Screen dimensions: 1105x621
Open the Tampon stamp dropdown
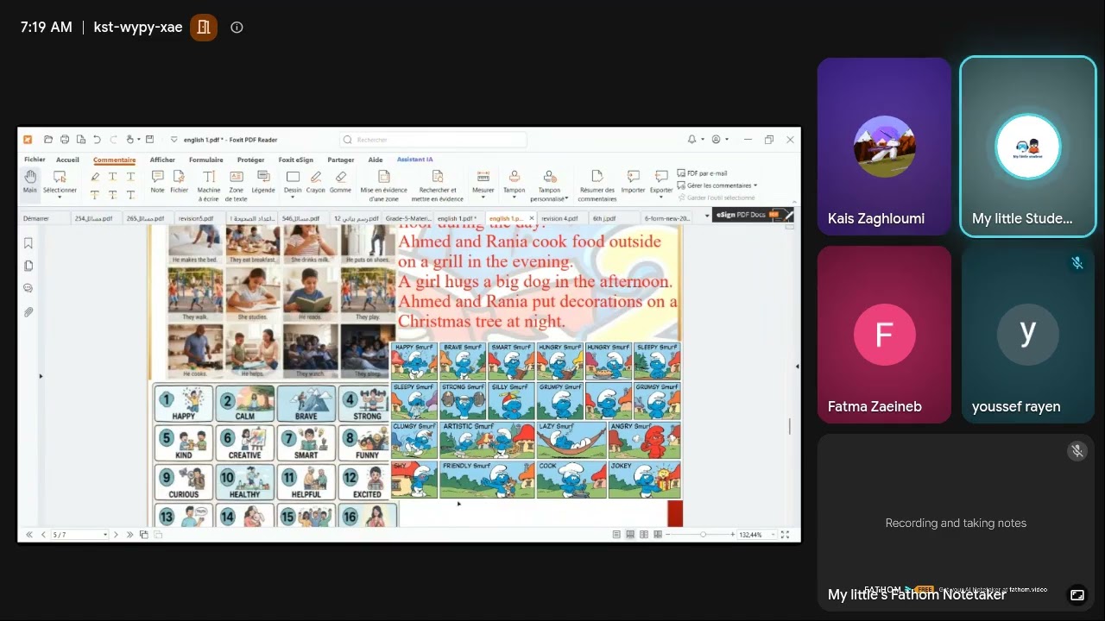pyautogui.click(x=514, y=198)
